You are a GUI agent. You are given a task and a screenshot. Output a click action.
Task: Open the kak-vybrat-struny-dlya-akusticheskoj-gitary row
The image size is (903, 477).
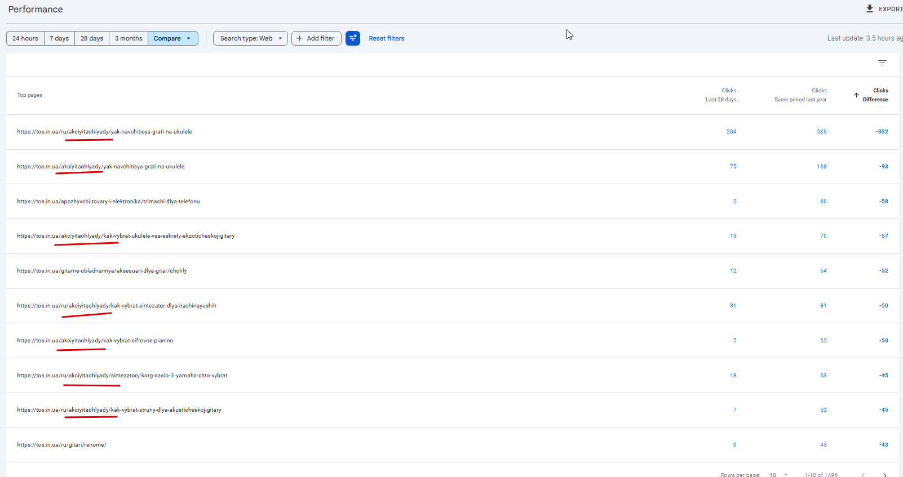[x=452, y=410]
